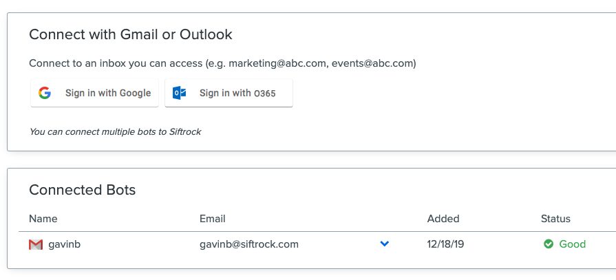Click the Email column header

coord(213,219)
